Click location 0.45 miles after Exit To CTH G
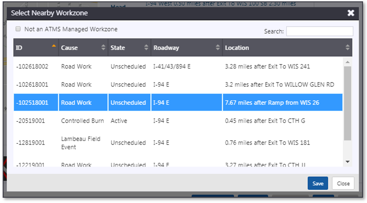This screenshot has height=203, width=367. point(265,120)
